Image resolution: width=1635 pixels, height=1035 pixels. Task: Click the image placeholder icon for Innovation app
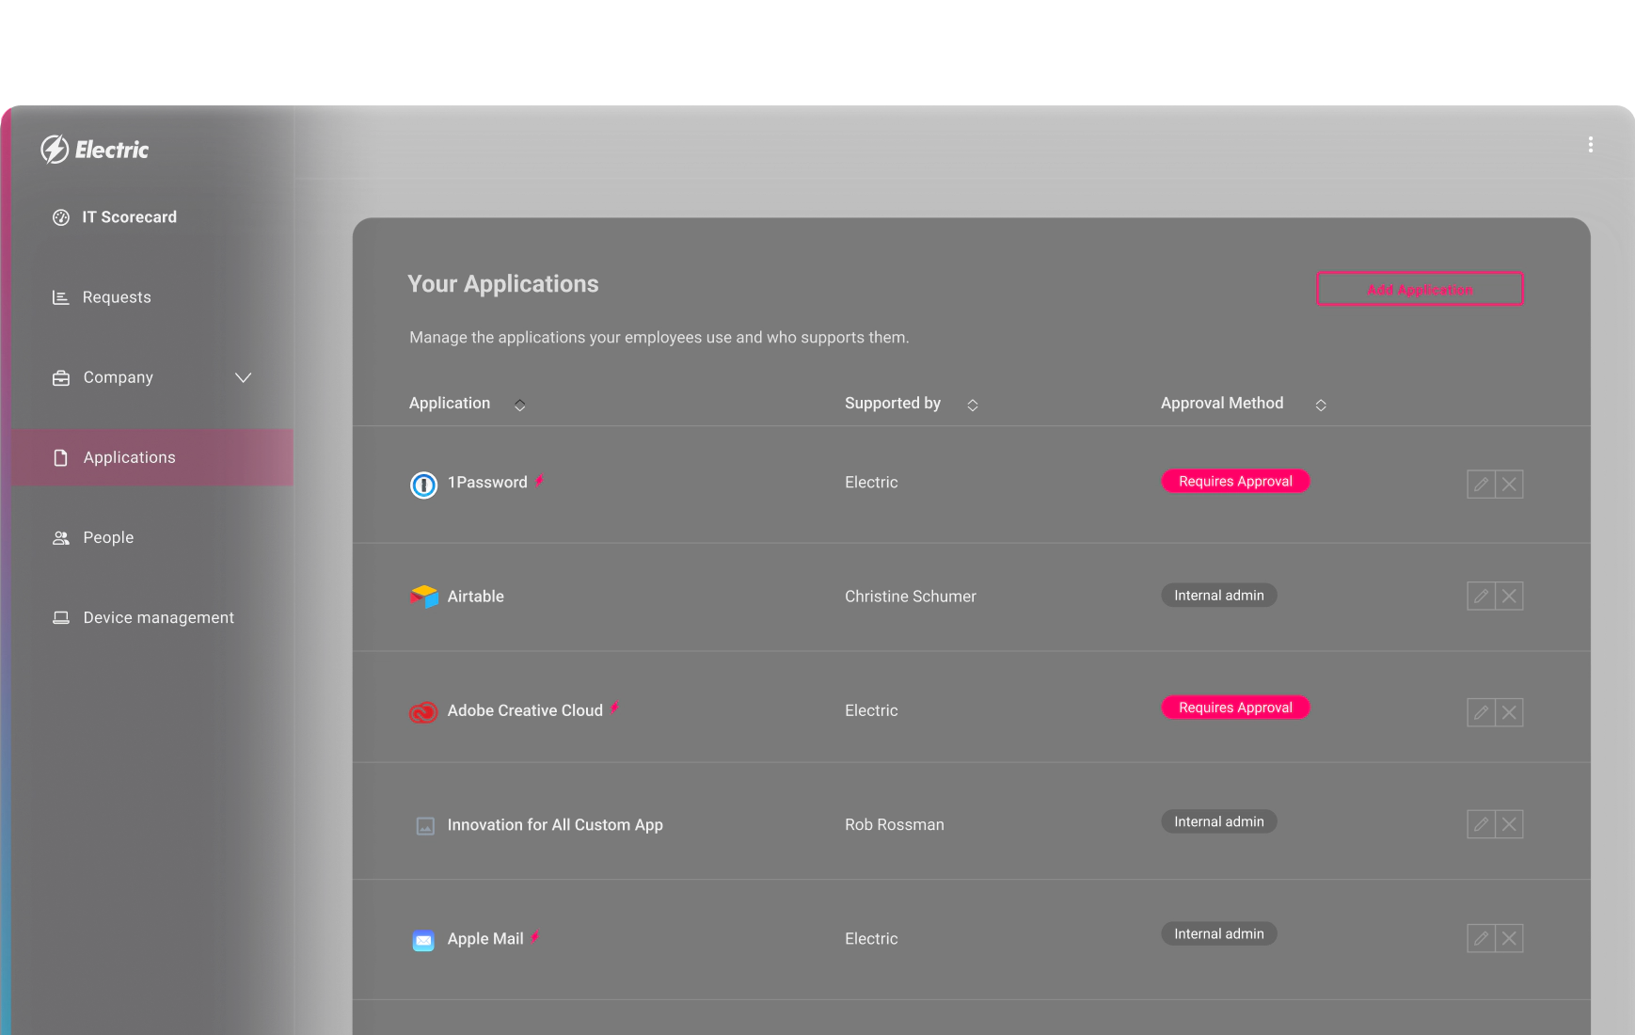pyautogui.click(x=424, y=825)
